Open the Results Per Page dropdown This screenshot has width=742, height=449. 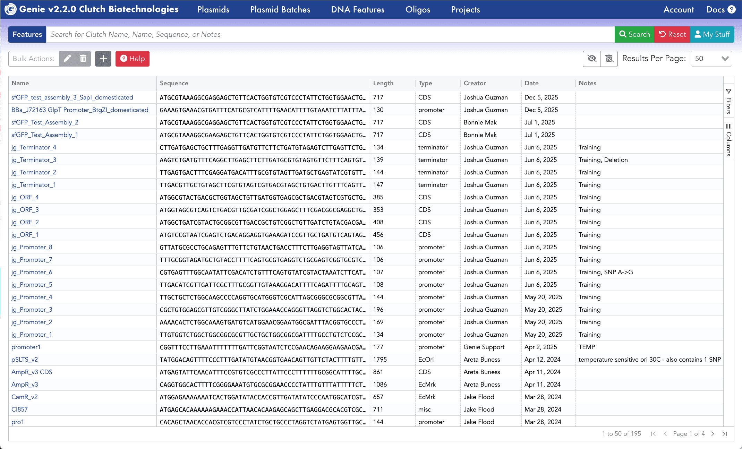coord(711,59)
